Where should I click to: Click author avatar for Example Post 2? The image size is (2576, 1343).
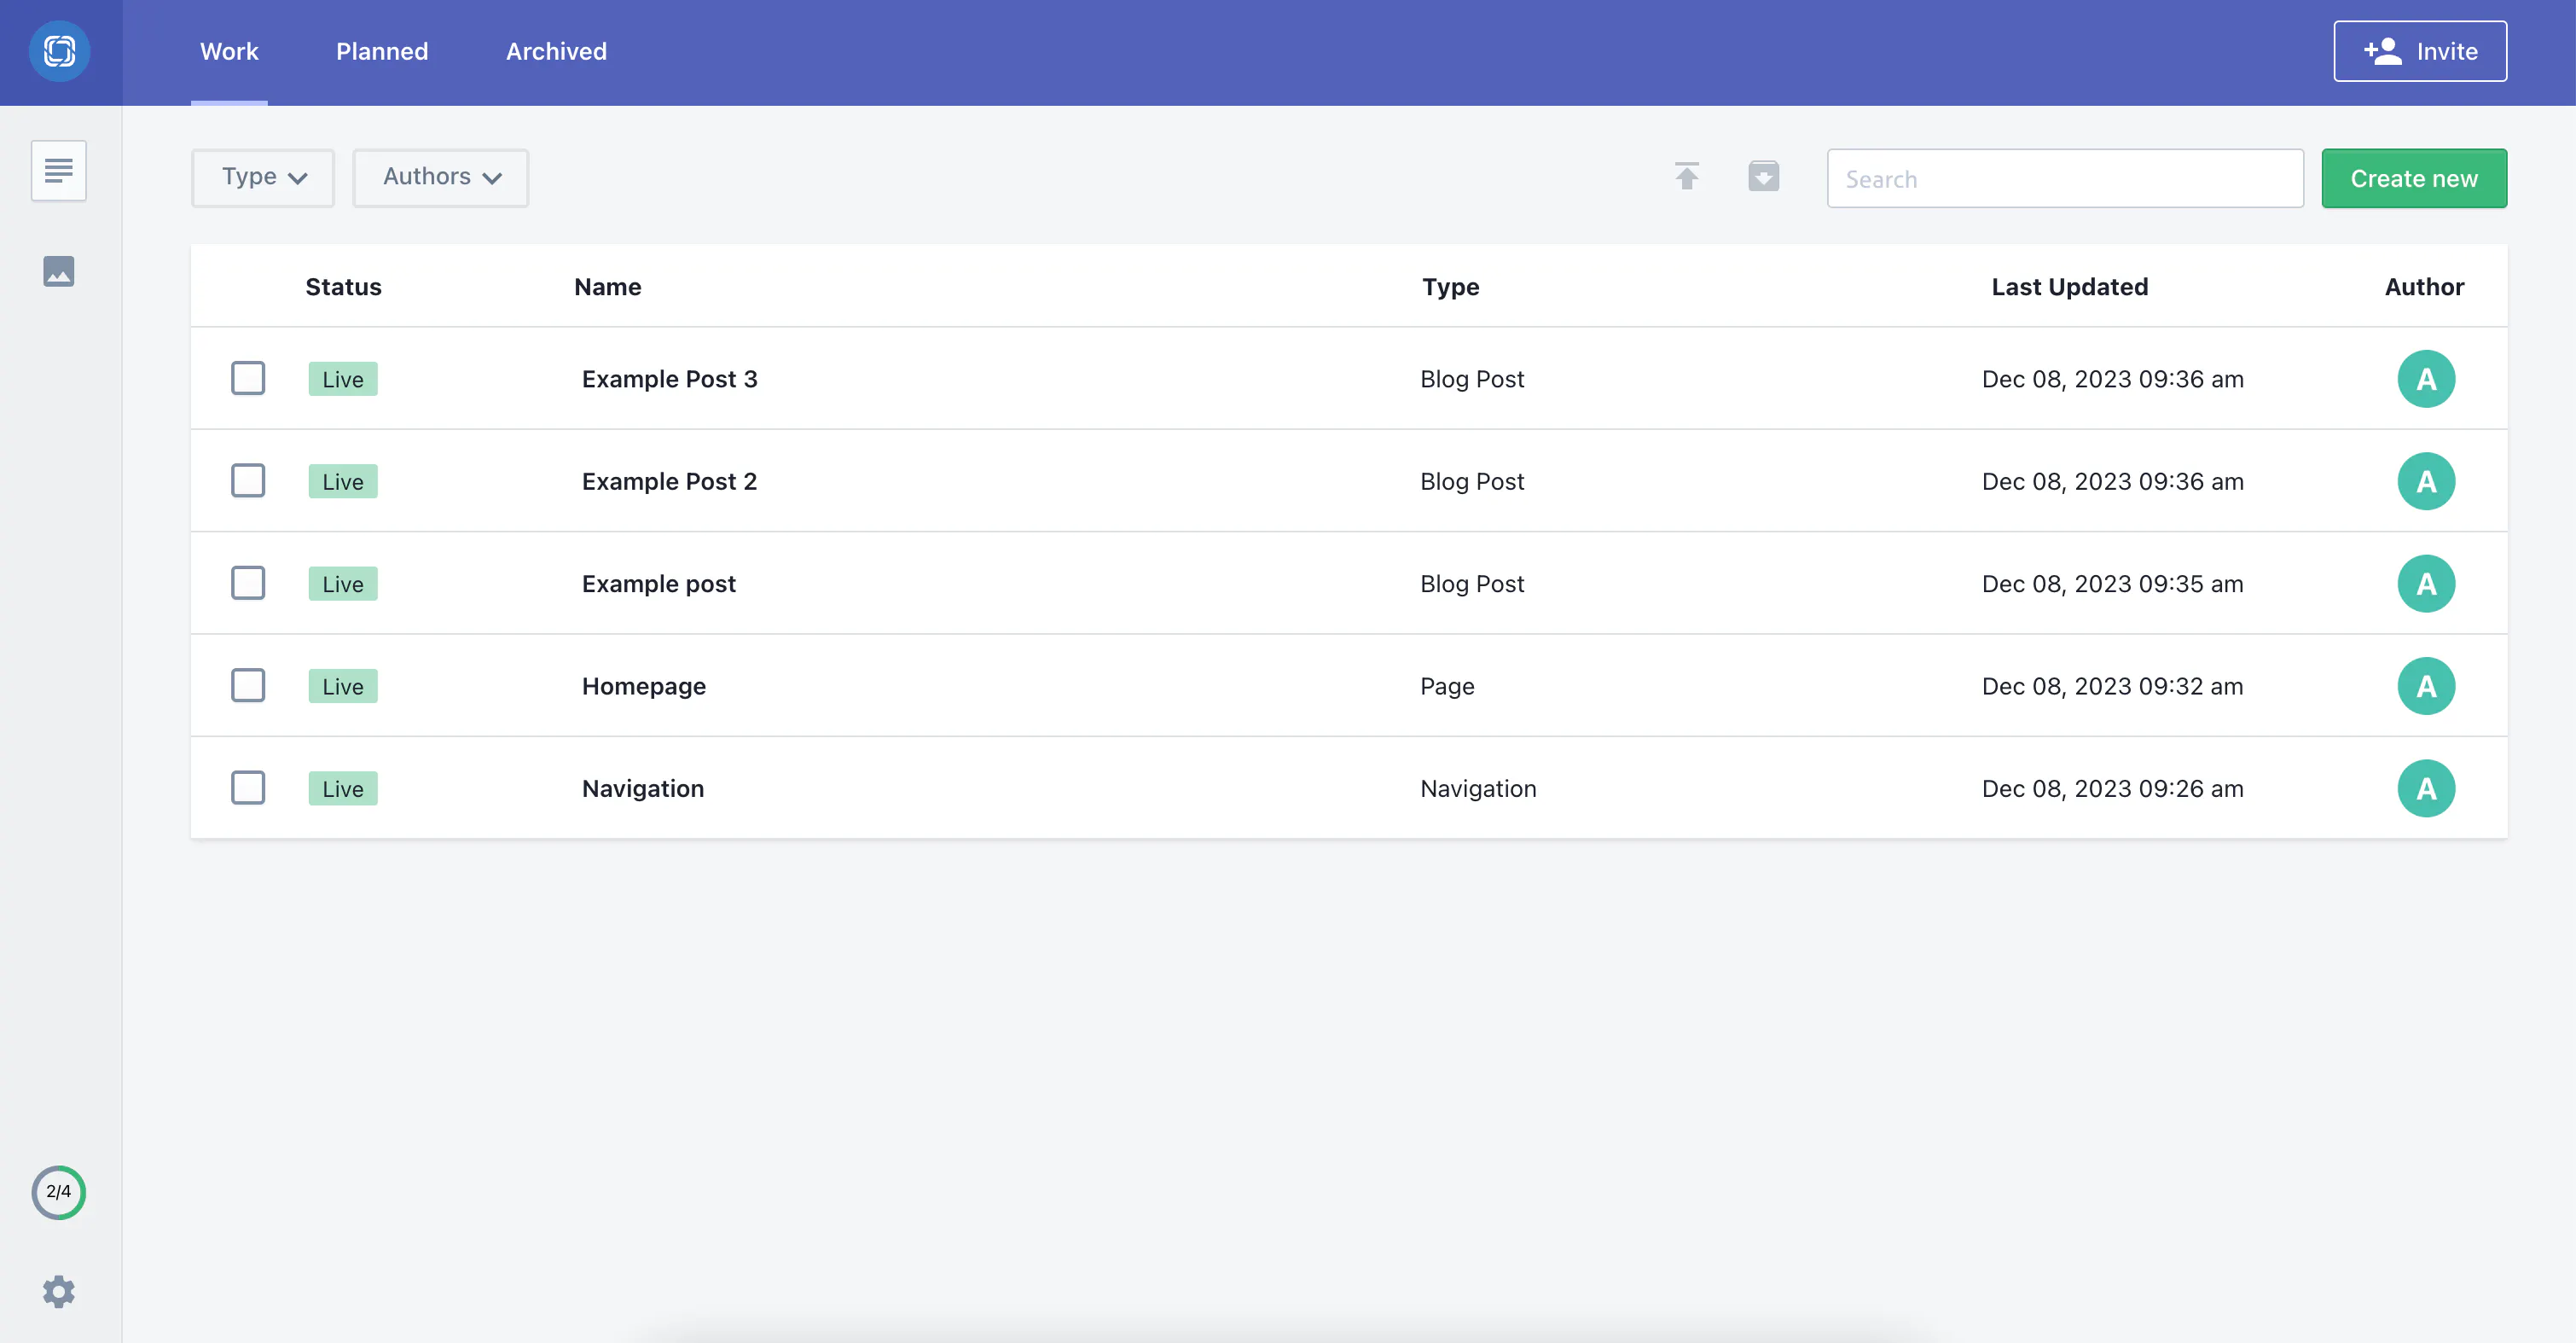2426,481
